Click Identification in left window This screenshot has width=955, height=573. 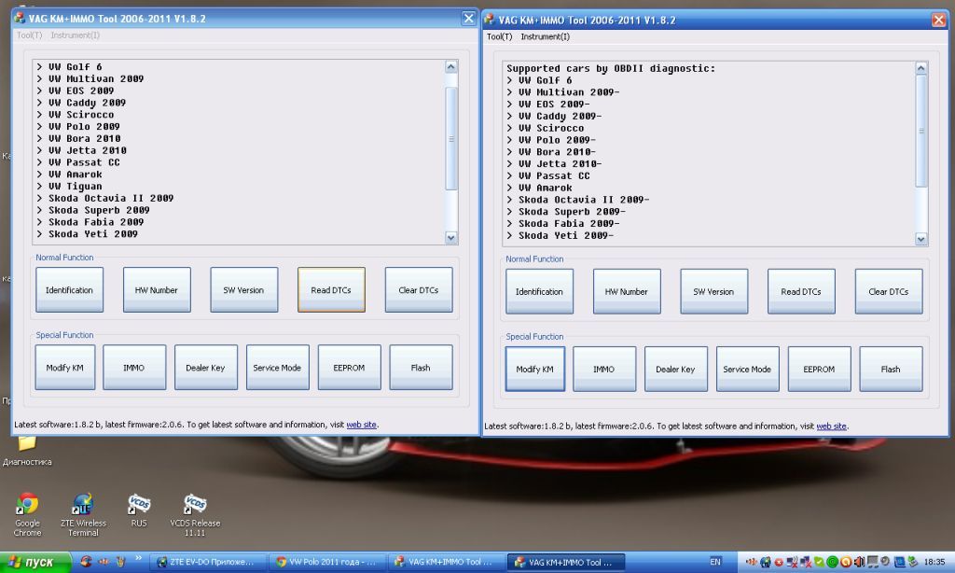[x=69, y=289]
